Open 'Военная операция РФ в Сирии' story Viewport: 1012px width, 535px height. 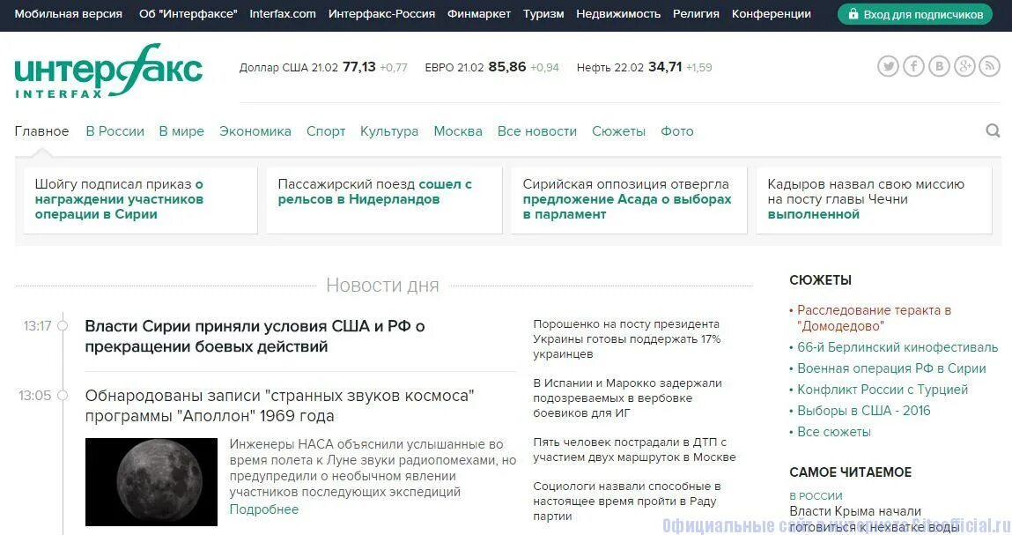click(891, 368)
